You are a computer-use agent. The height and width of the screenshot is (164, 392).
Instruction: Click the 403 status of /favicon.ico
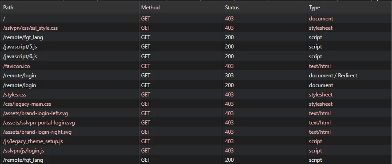click(x=229, y=66)
